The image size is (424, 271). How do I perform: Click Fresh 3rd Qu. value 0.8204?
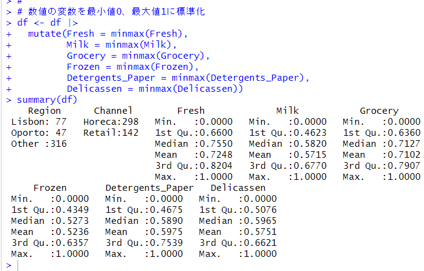[x=216, y=166]
